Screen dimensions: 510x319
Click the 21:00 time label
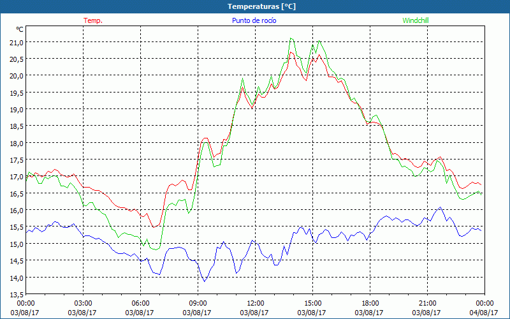click(x=427, y=303)
